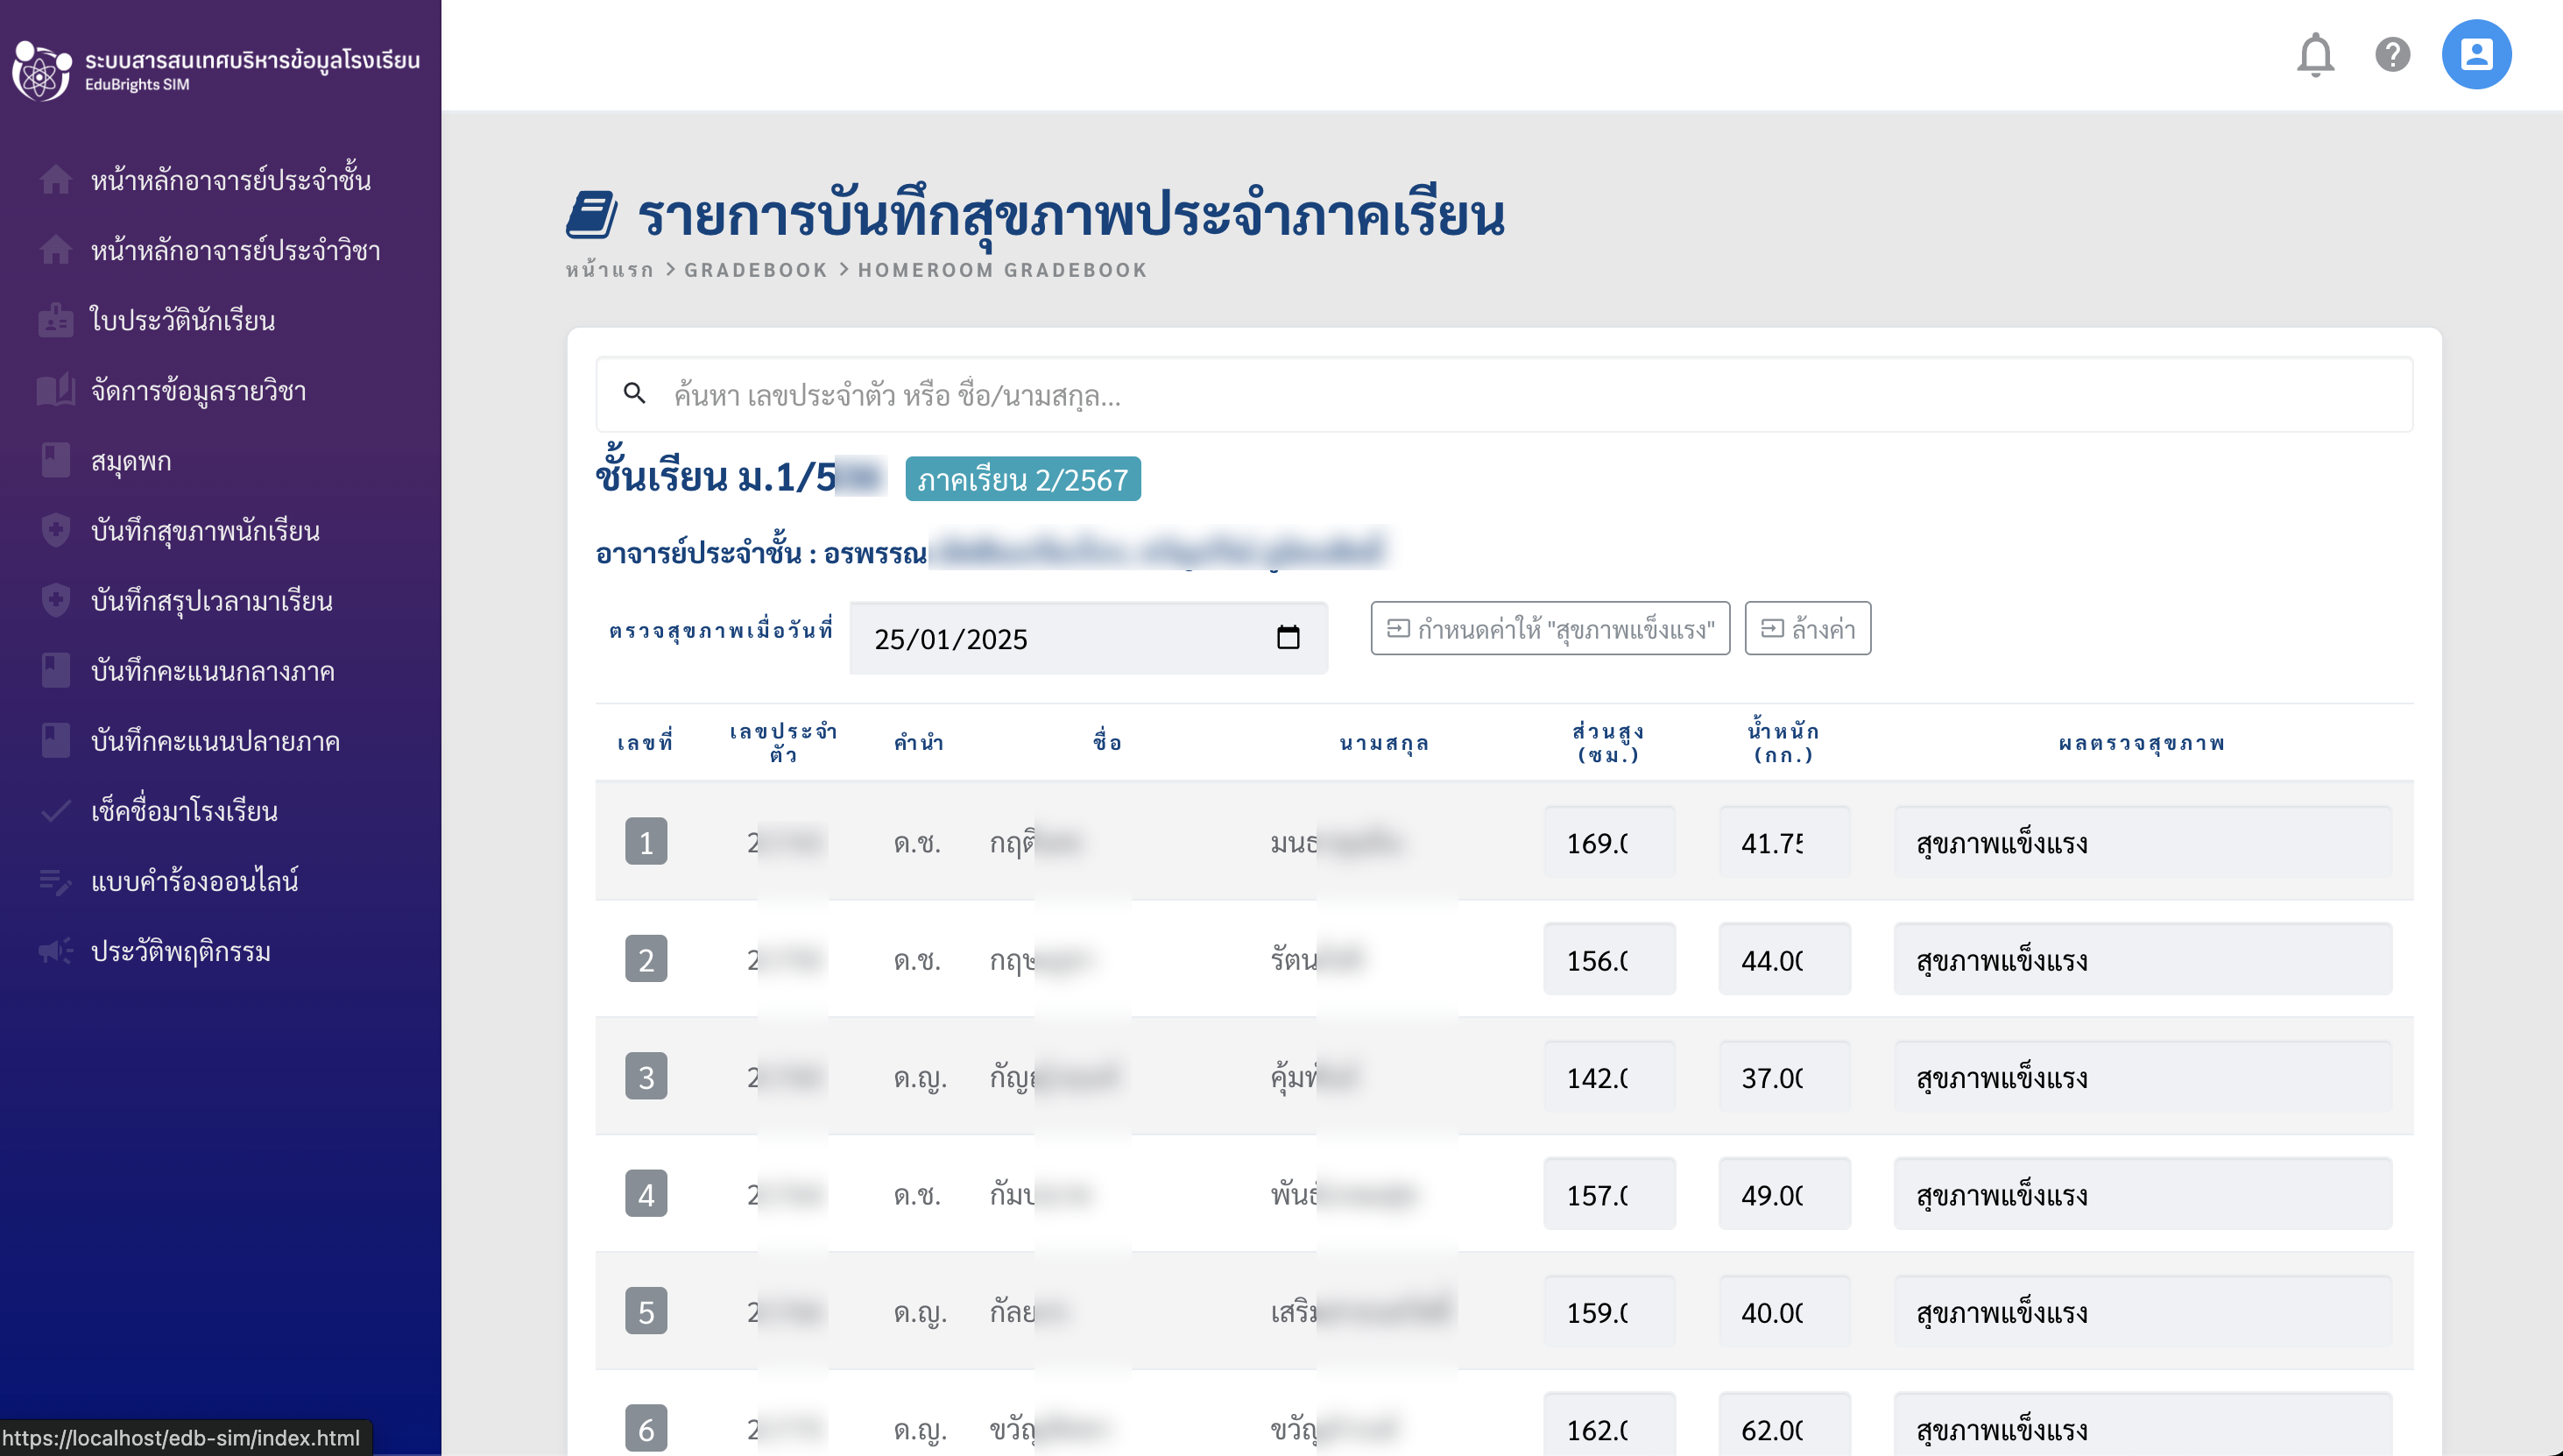
Task: Click the shield icon beside บันทึกสุขภาพนักเรียน
Action: (56, 530)
